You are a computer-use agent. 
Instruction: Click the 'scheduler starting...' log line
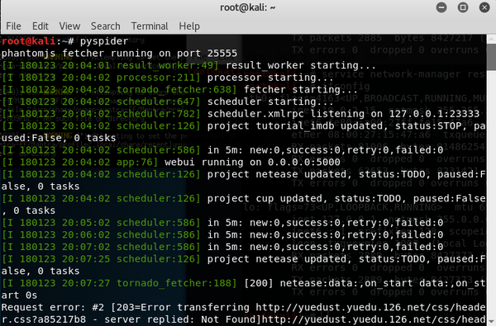(x=168, y=102)
